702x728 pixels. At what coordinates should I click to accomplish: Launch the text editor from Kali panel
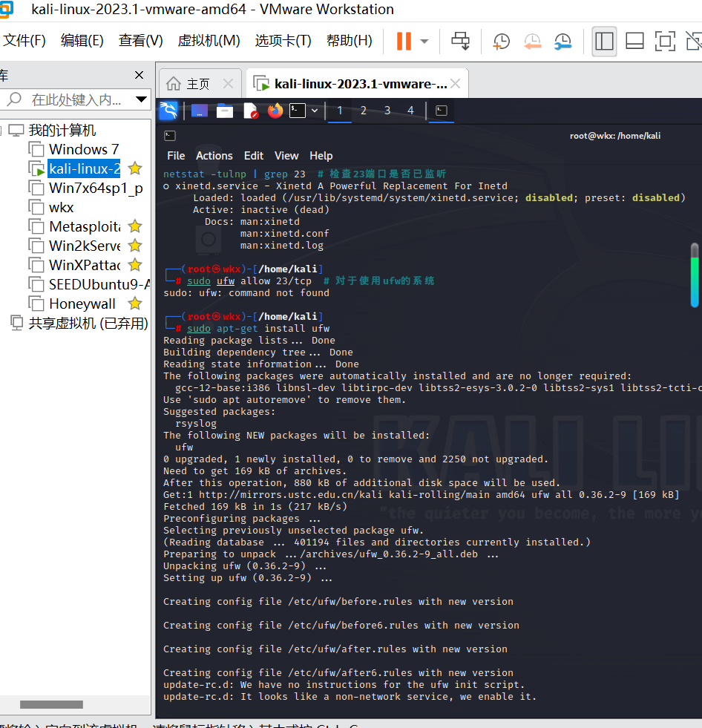point(251,111)
